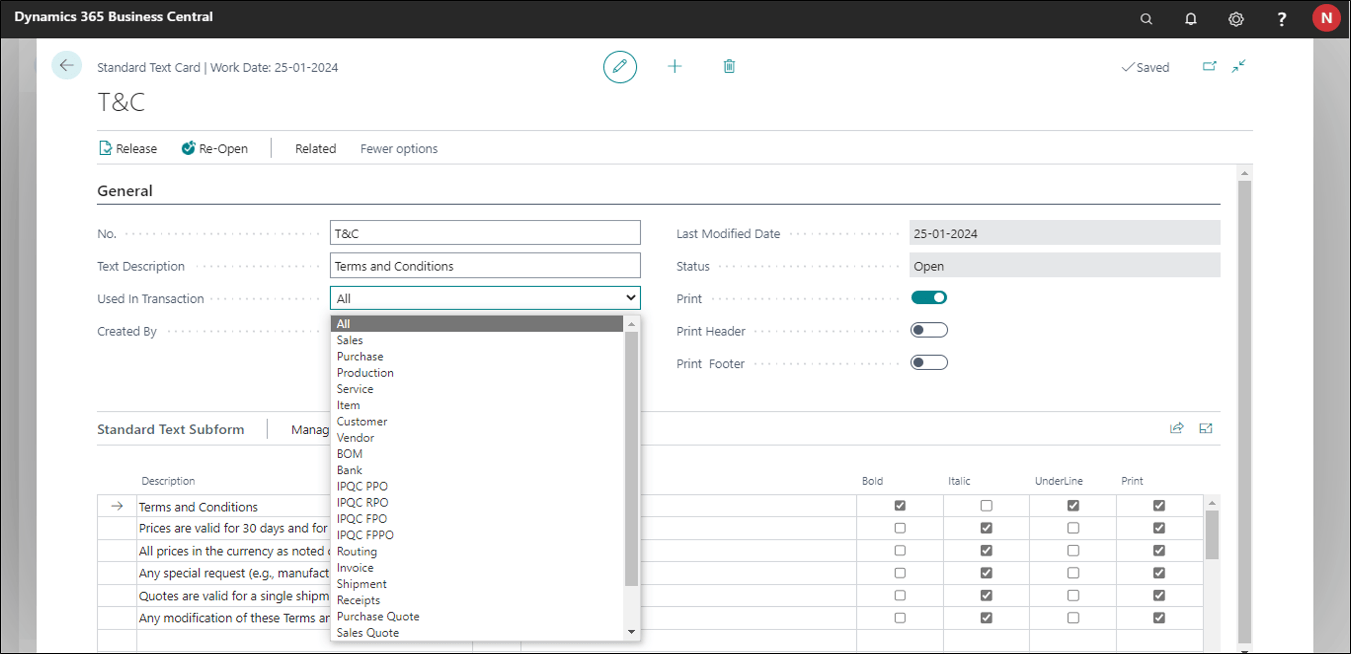The image size is (1351, 654).
Task: Create a new record with plus icon
Action: click(x=674, y=66)
